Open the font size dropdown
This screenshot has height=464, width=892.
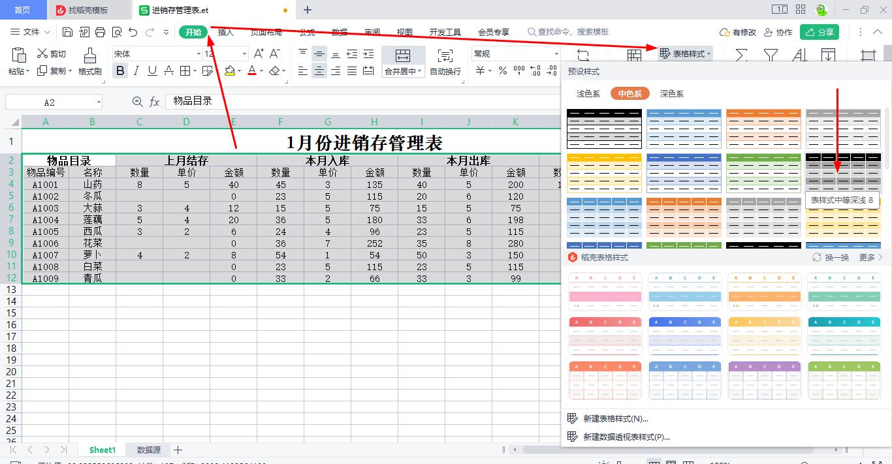pos(222,53)
